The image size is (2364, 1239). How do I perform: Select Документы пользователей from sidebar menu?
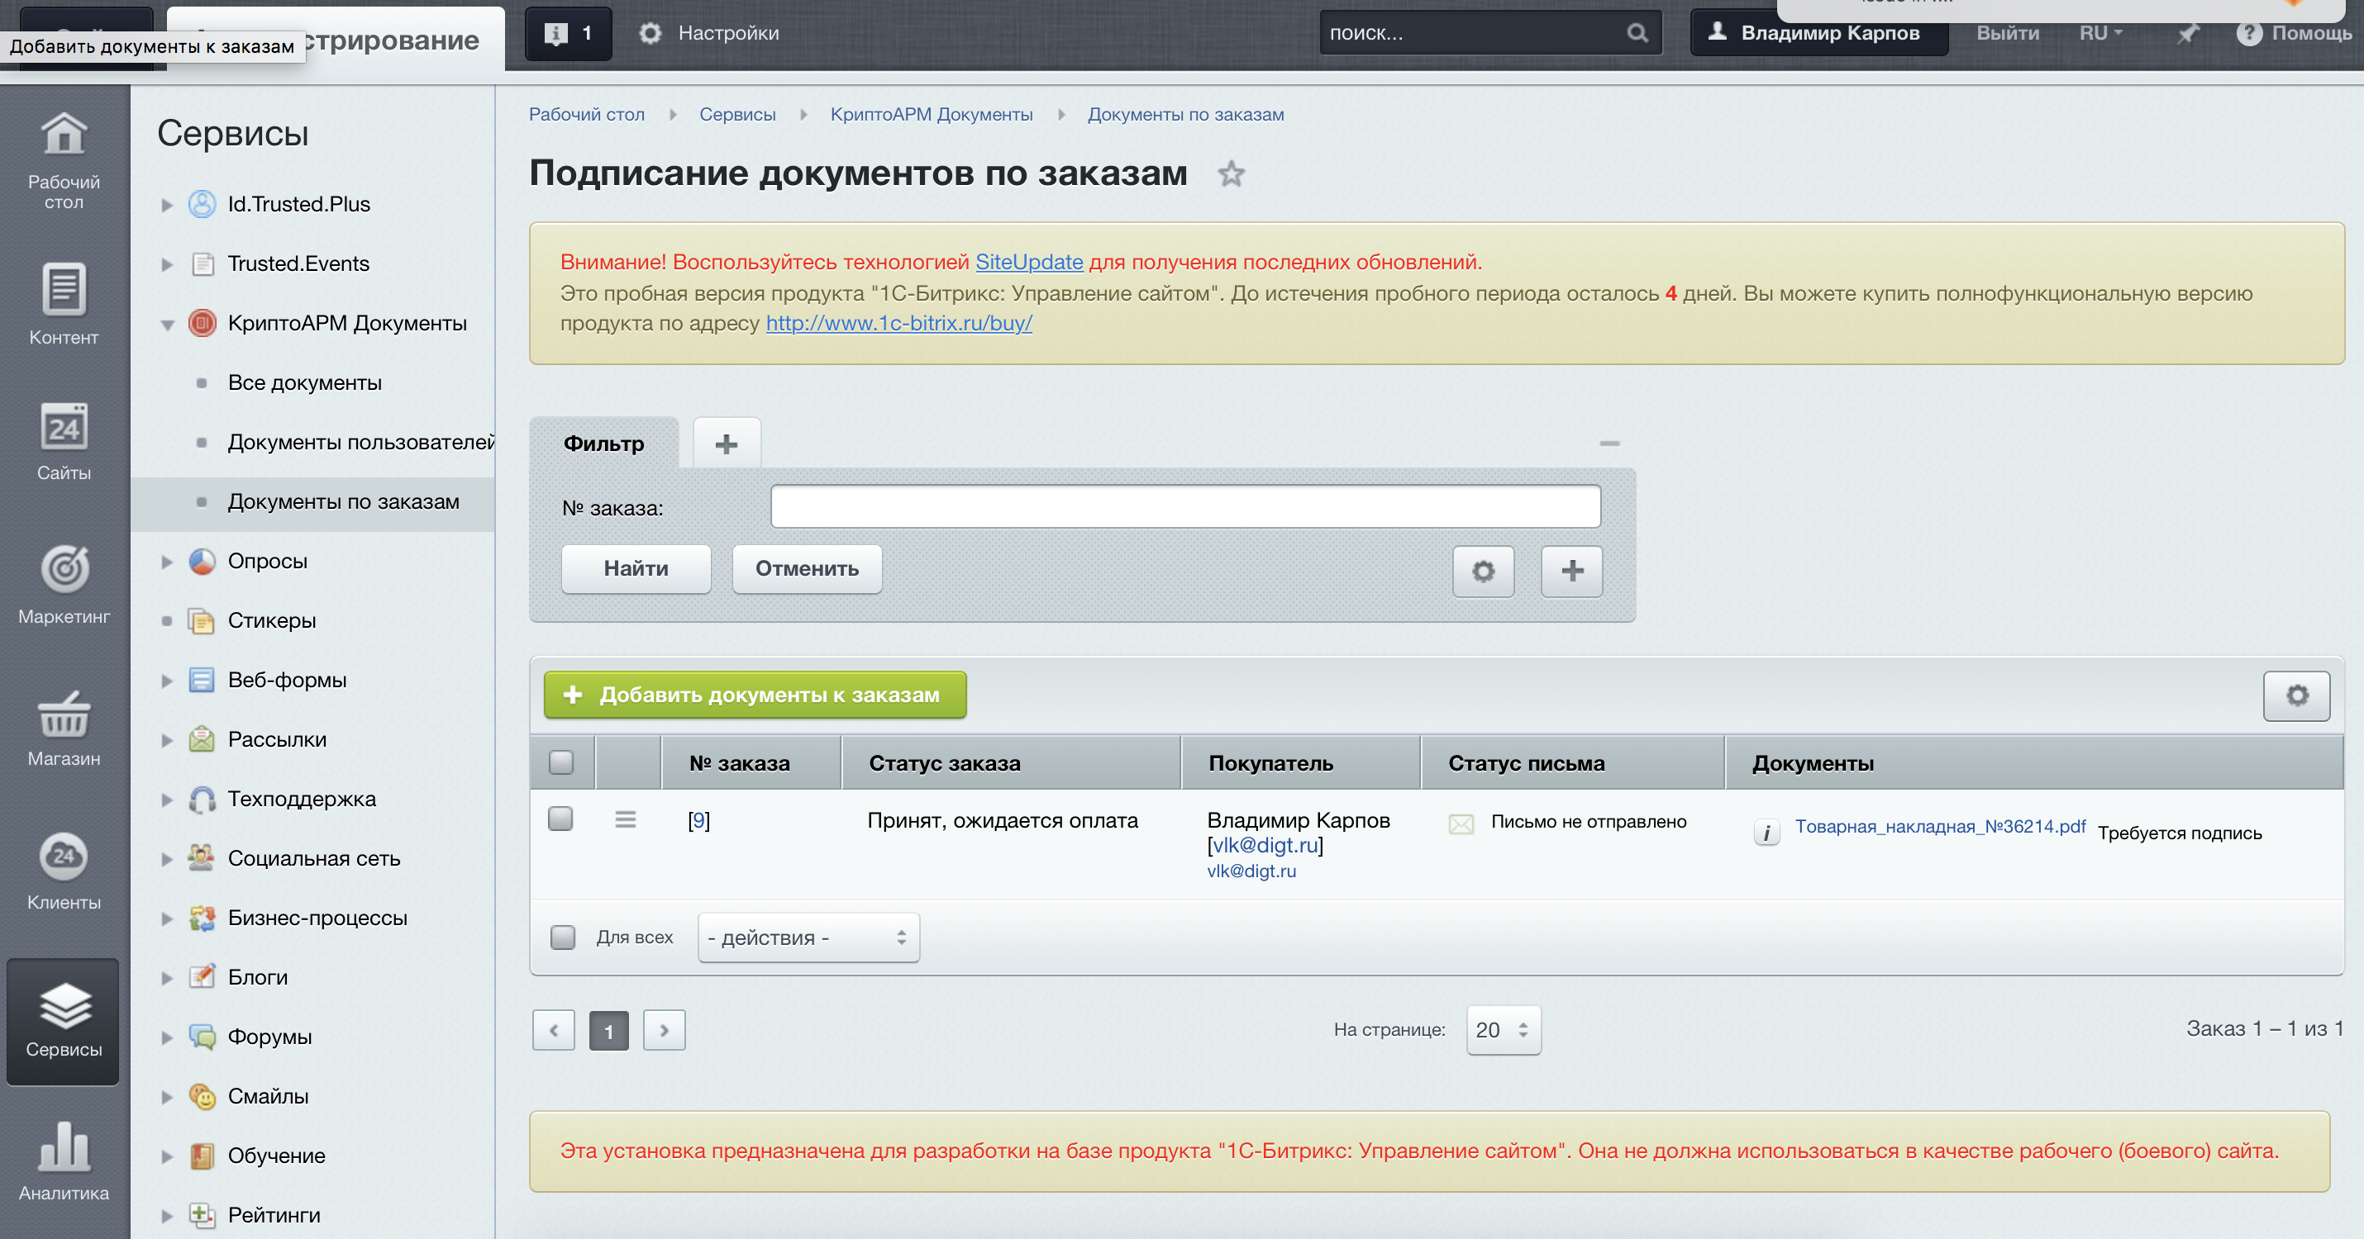point(361,442)
